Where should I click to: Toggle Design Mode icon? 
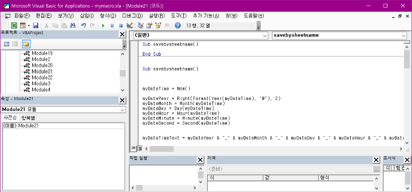click(129, 26)
